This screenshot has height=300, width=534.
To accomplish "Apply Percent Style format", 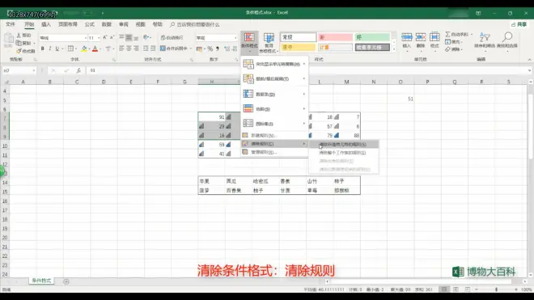I will [x=210, y=49].
